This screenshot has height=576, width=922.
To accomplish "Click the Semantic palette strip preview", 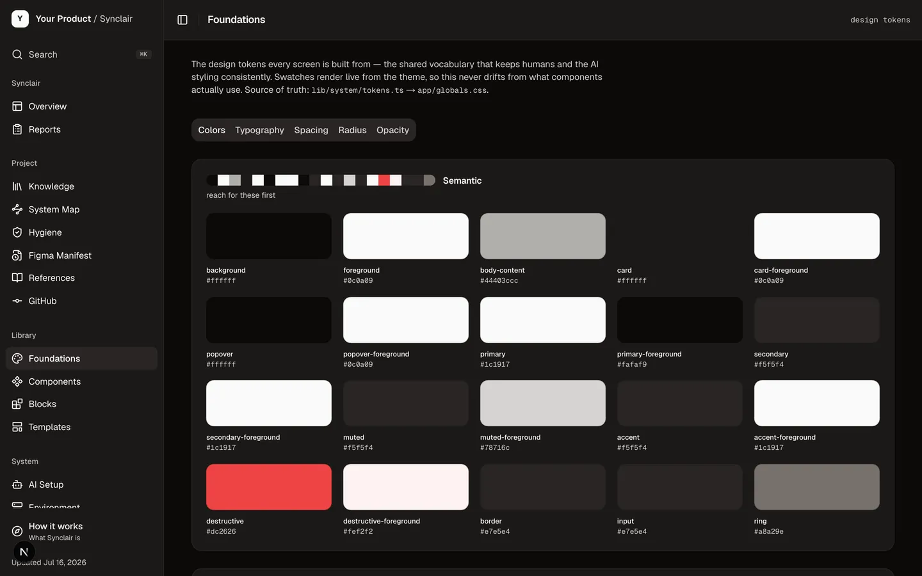I will click(x=321, y=180).
